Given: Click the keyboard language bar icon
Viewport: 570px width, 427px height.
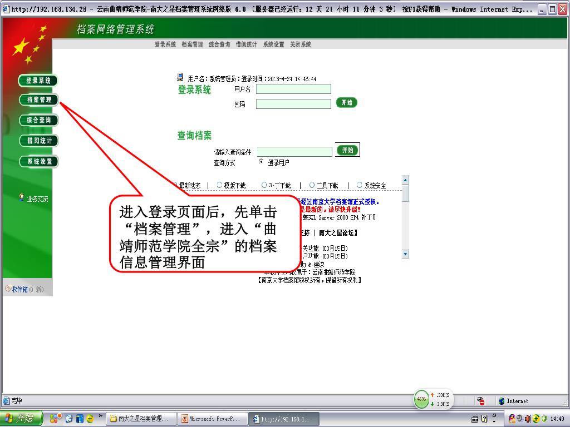Looking at the screenshot, I should pos(475,419).
